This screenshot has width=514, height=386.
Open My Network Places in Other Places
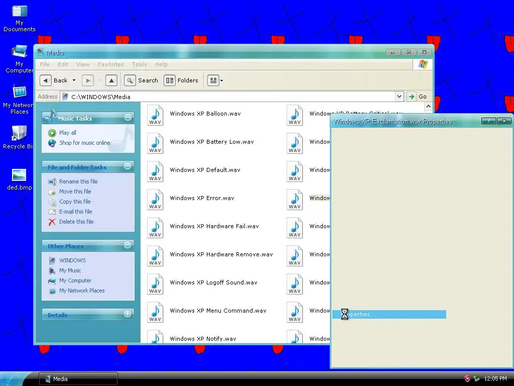(82, 291)
